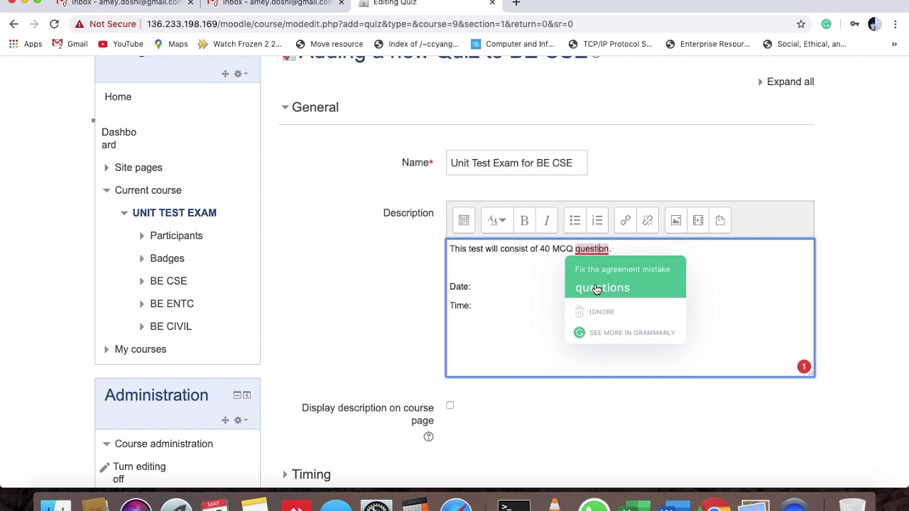The width and height of the screenshot is (909, 511).
Task: Open UNIT TEST EXAM course link
Action: [x=175, y=213]
